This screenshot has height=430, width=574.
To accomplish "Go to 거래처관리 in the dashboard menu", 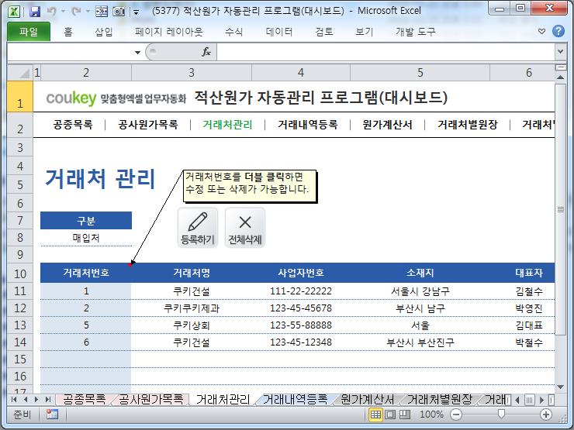I will 227,125.
